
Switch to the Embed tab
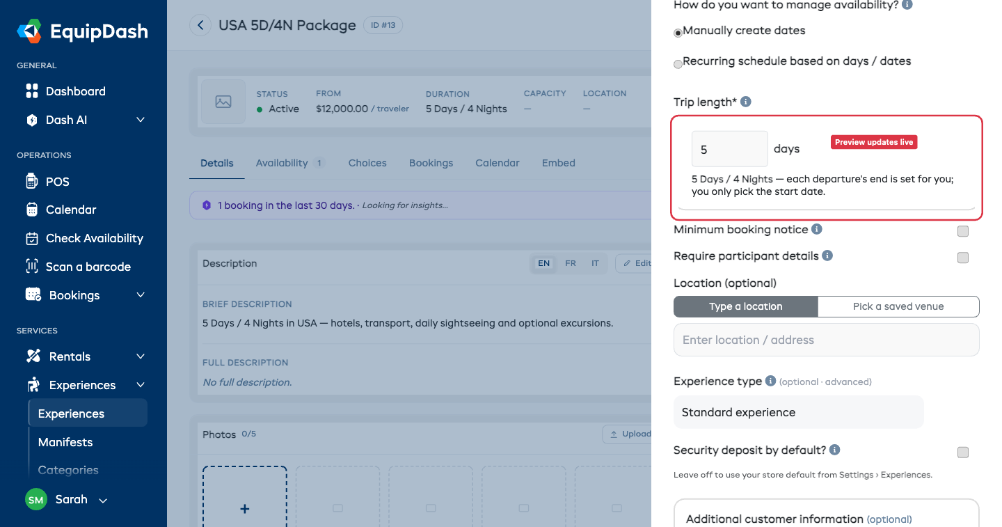(x=559, y=163)
